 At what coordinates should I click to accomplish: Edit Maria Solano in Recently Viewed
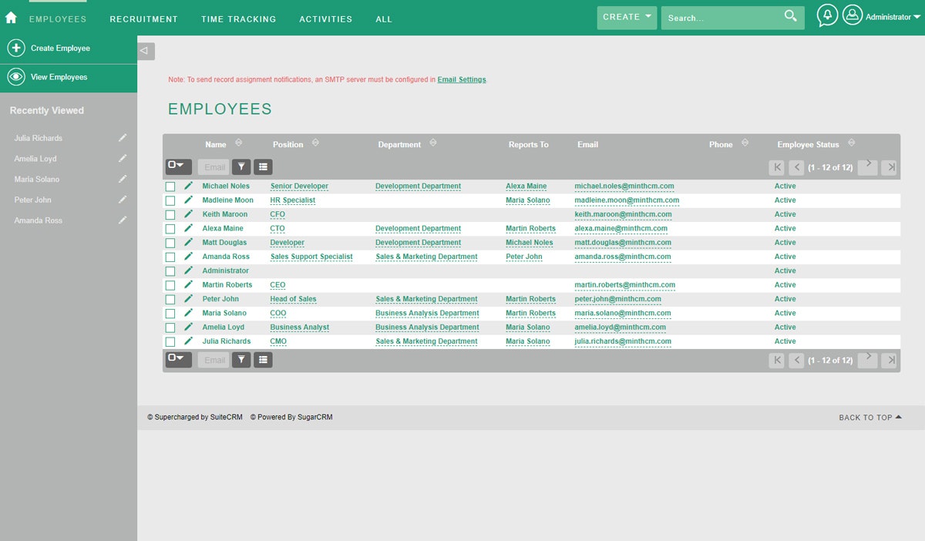point(122,179)
